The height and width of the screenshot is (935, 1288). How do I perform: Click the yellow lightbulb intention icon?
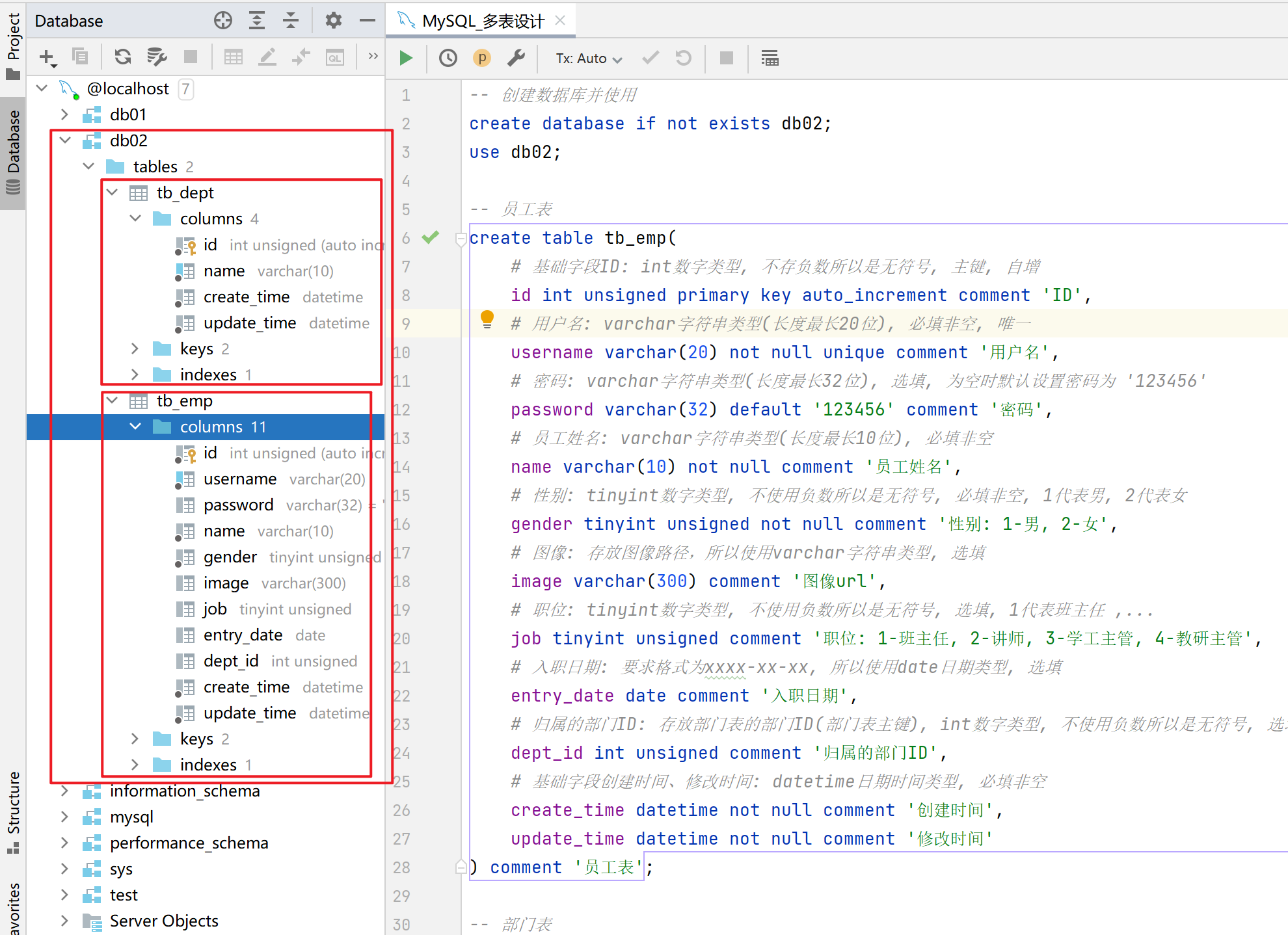[x=487, y=319]
